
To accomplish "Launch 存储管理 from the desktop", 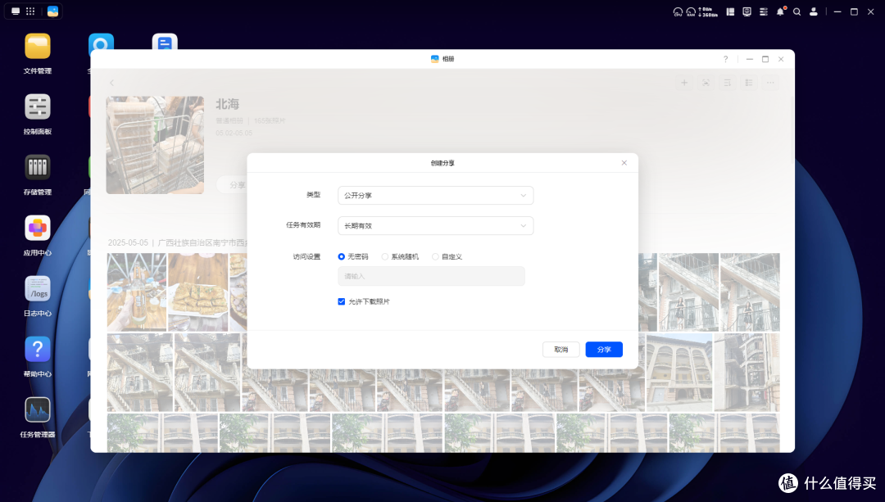I will coord(37,168).
